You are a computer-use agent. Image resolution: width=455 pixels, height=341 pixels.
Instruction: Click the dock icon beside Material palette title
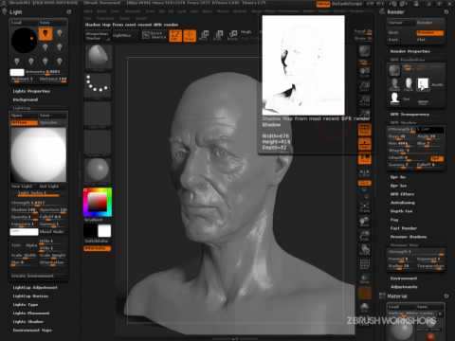[x=446, y=296]
